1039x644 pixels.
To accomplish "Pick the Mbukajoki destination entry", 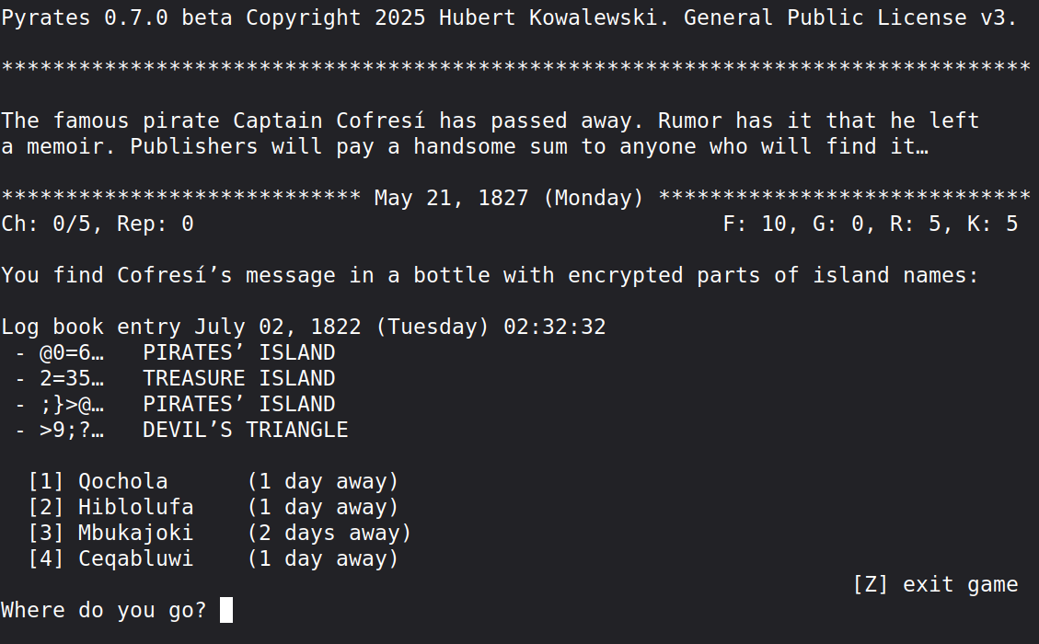I will coord(135,533).
